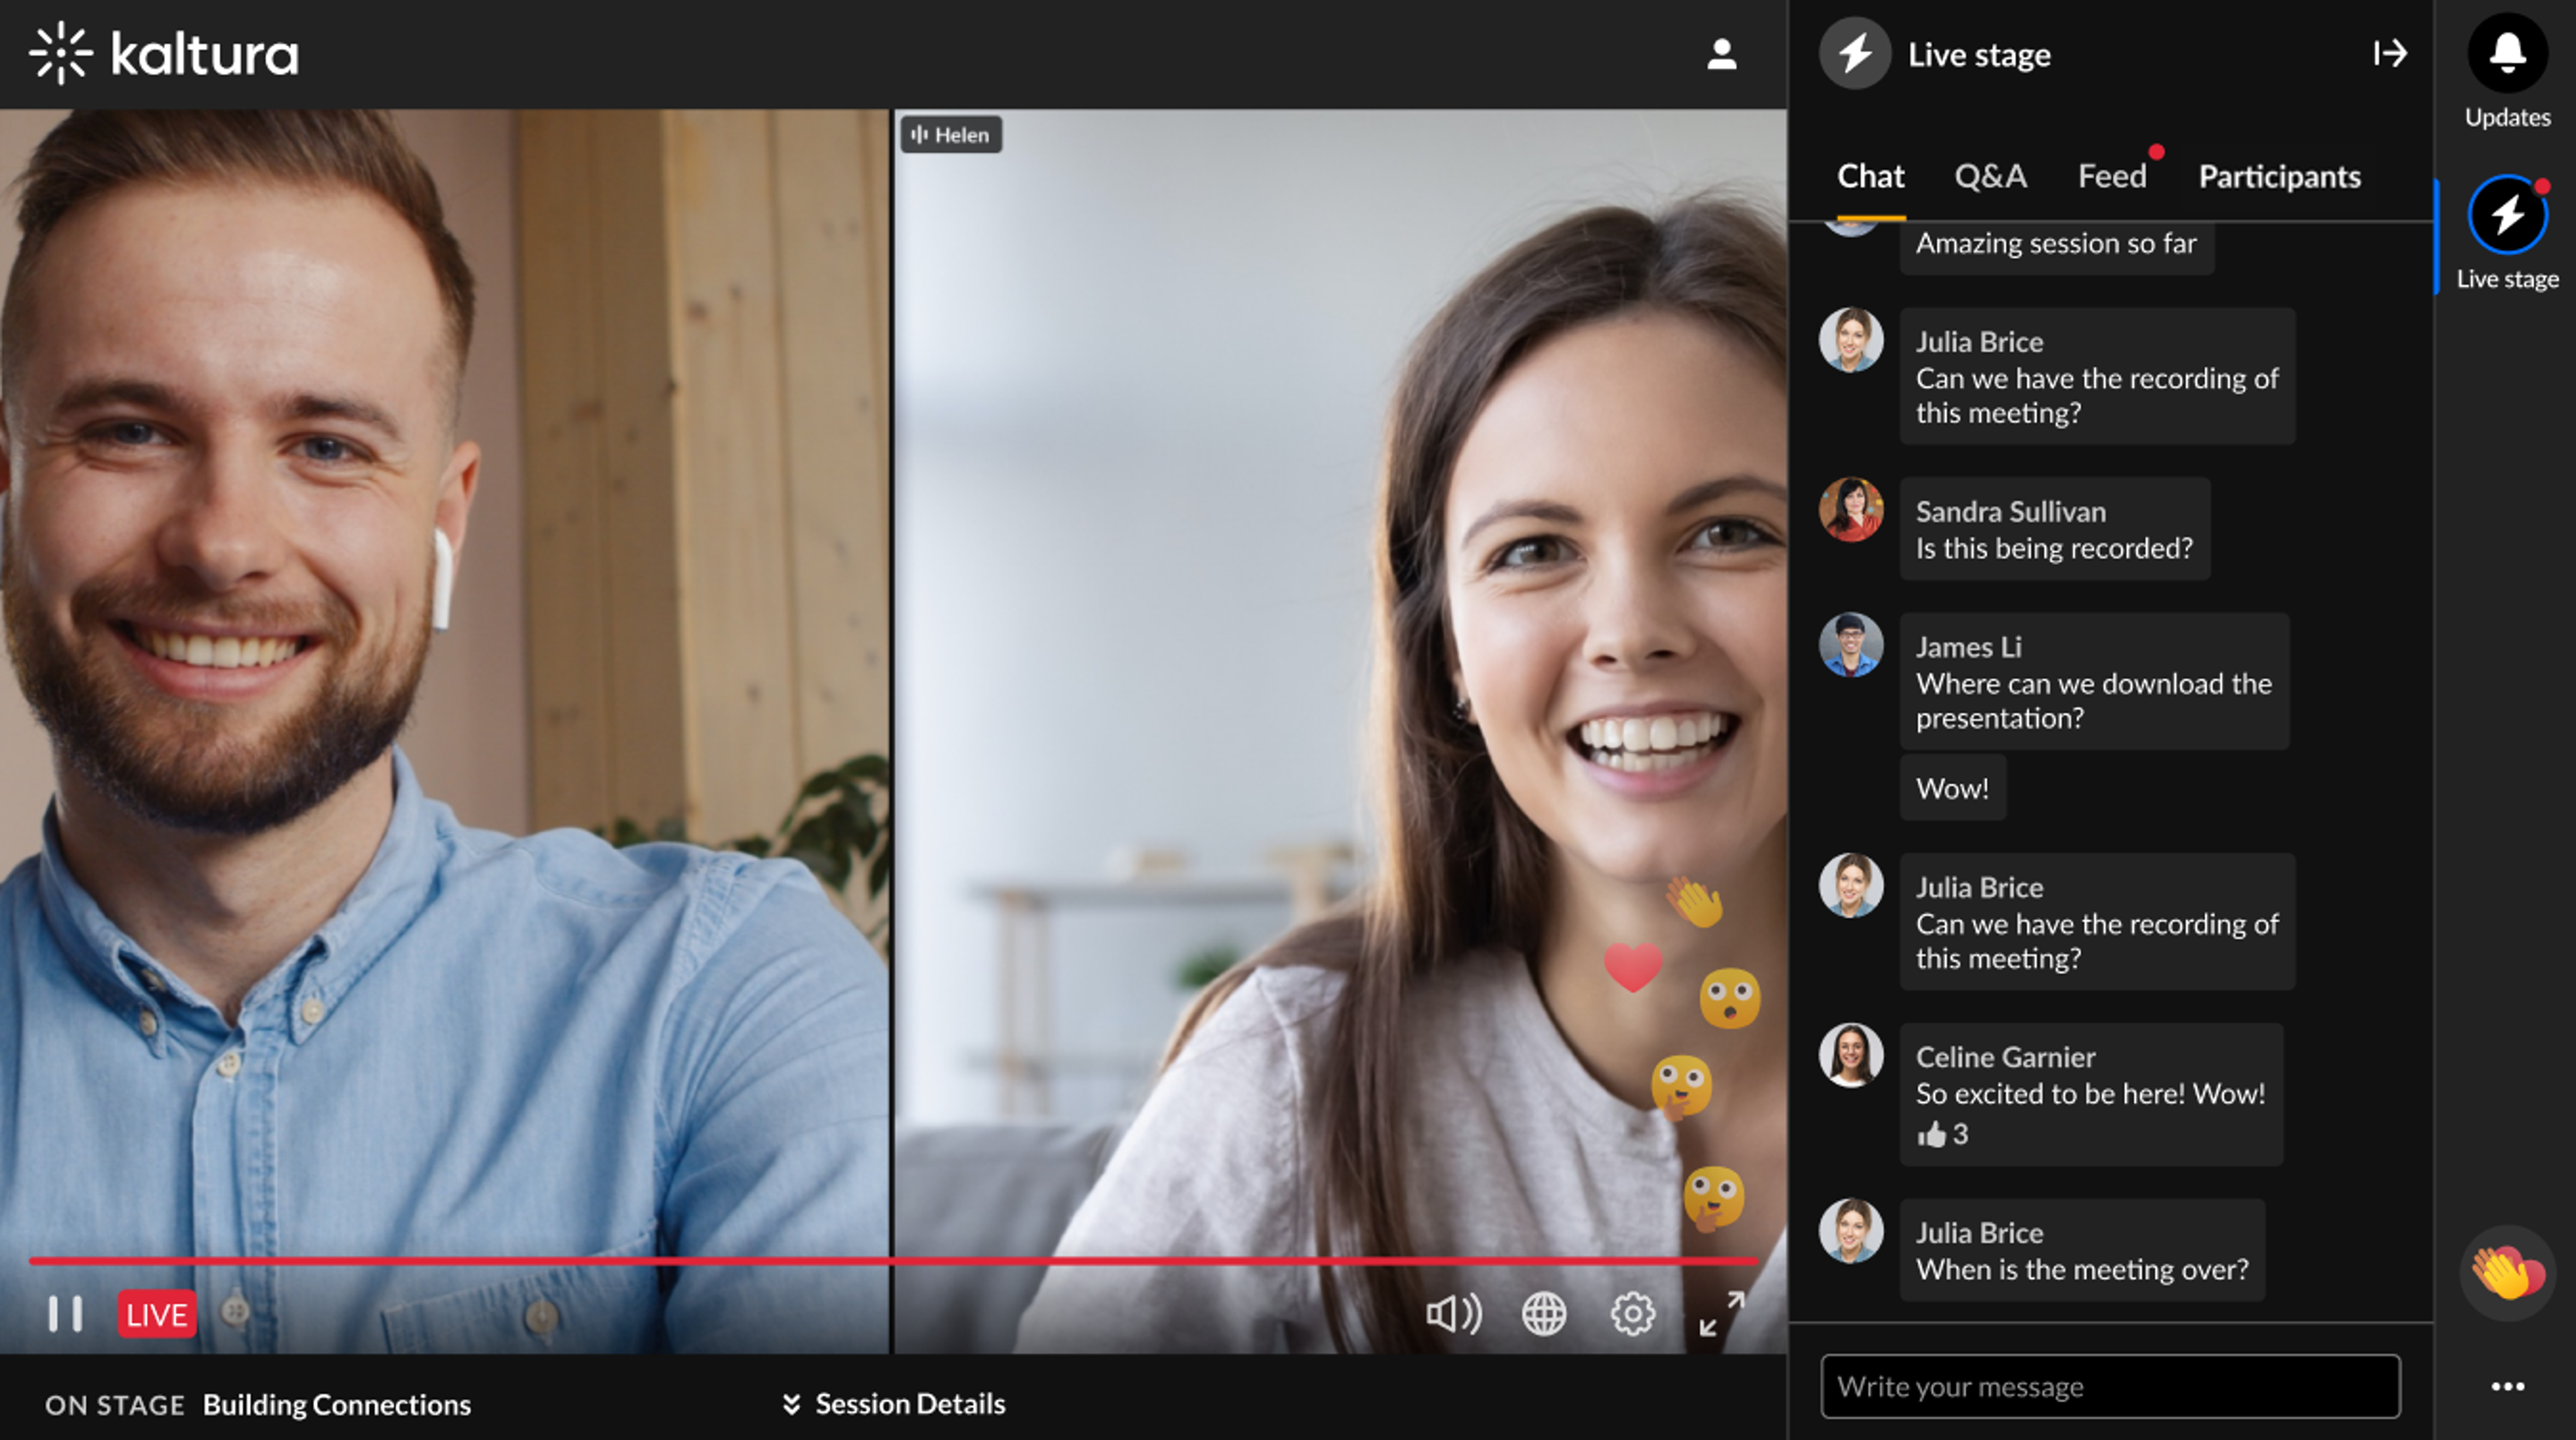The width and height of the screenshot is (2576, 1440).
Task: Collapse the Live stage side panel
Action: pos(2389,53)
